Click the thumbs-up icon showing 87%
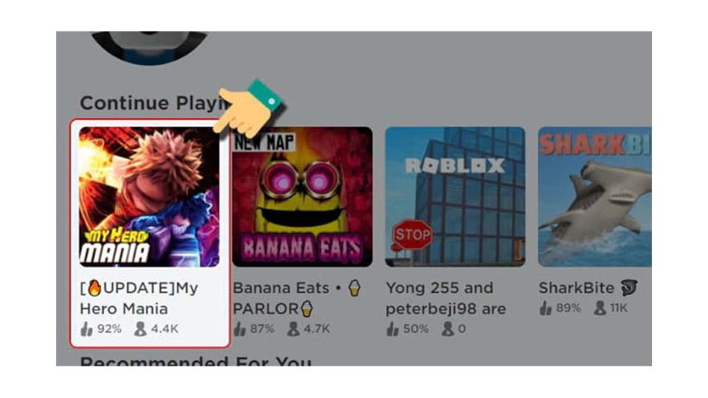Image resolution: width=708 pixels, height=398 pixels. tap(239, 329)
